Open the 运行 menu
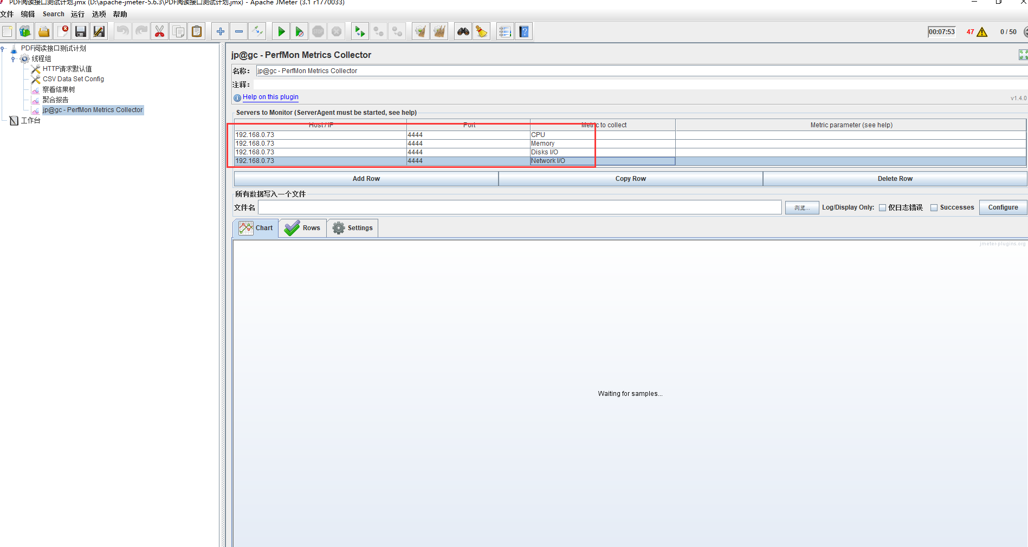The width and height of the screenshot is (1028, 547). 77,14
